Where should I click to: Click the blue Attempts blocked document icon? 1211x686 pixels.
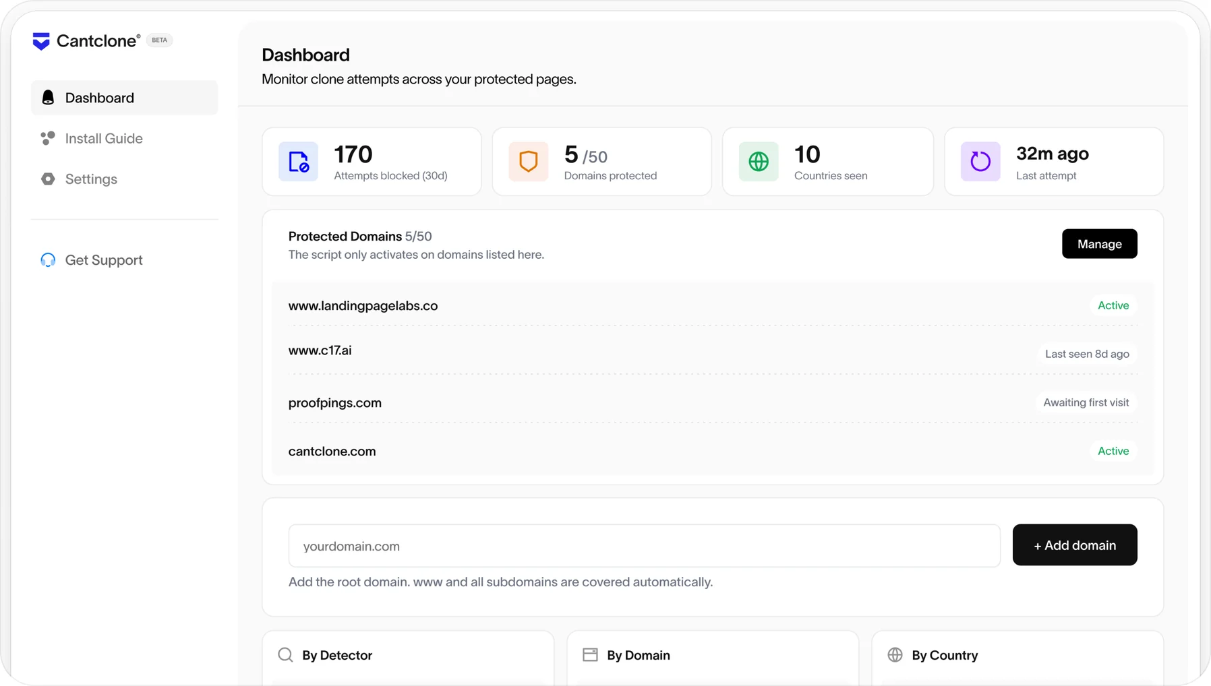[x=299, y=162]
